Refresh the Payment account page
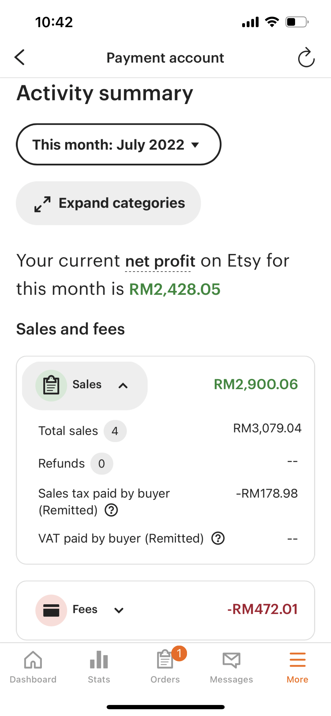The width and height of the screenshot is (331, 716). coord(306,57)
